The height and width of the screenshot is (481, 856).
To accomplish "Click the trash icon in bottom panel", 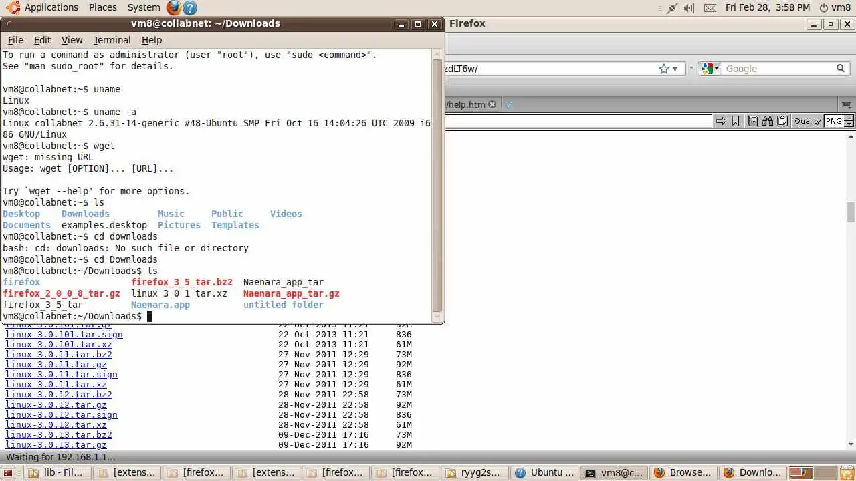I will point(847,472).
